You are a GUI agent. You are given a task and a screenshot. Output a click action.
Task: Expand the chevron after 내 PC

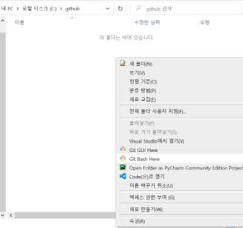[x=18, y=8]
